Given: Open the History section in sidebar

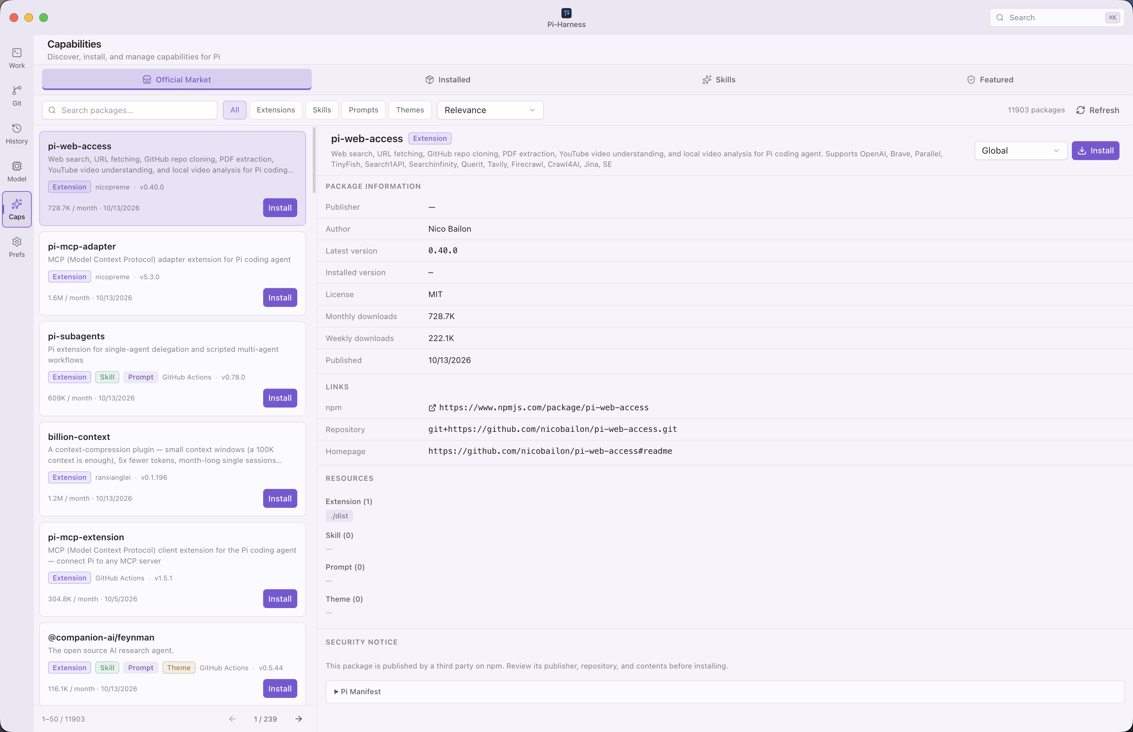Looking at the screenshot, I should click(17, 134).
